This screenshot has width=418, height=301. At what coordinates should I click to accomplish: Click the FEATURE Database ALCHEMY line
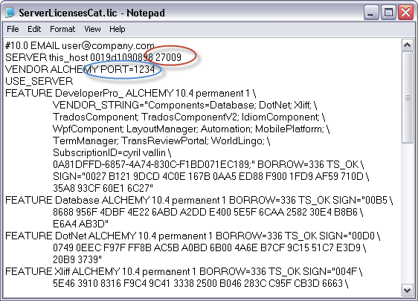[199, 200]
